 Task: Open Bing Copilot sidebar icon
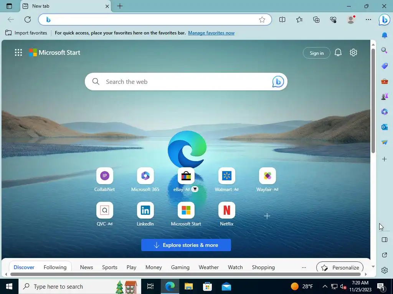384,20
